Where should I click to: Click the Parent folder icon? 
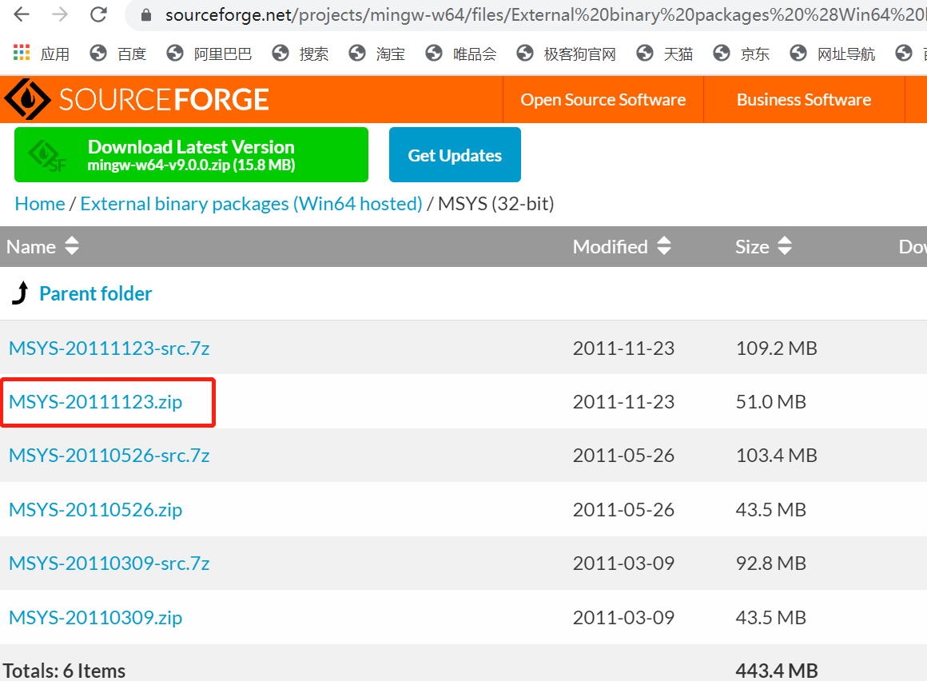click(19, 293)
